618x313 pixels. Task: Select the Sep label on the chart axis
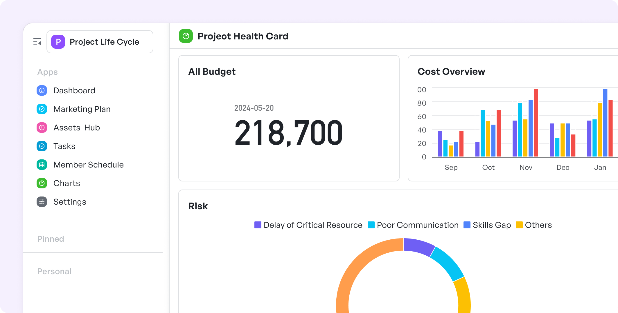tap(451, 168)
